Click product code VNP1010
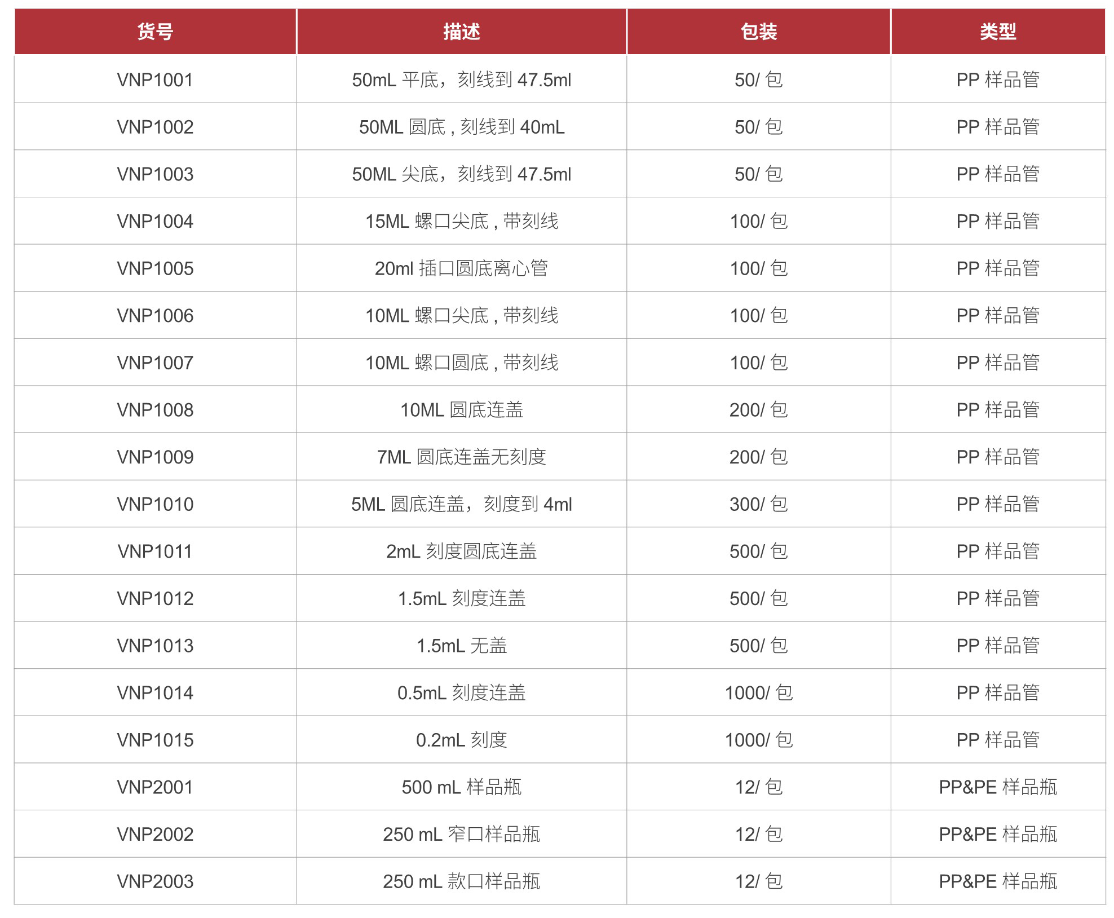 155,504
